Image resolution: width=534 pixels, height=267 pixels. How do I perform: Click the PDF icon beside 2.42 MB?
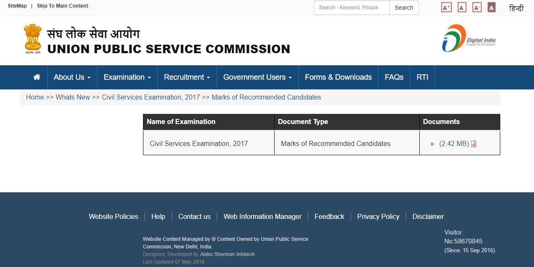click(474, 144)
